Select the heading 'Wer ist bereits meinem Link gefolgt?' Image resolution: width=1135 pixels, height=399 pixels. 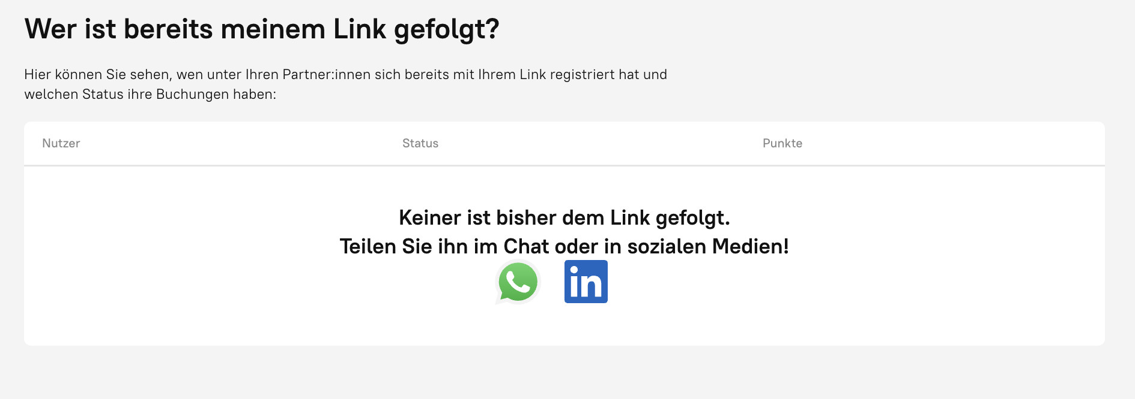pyautogui.click(x=262, y=29)
